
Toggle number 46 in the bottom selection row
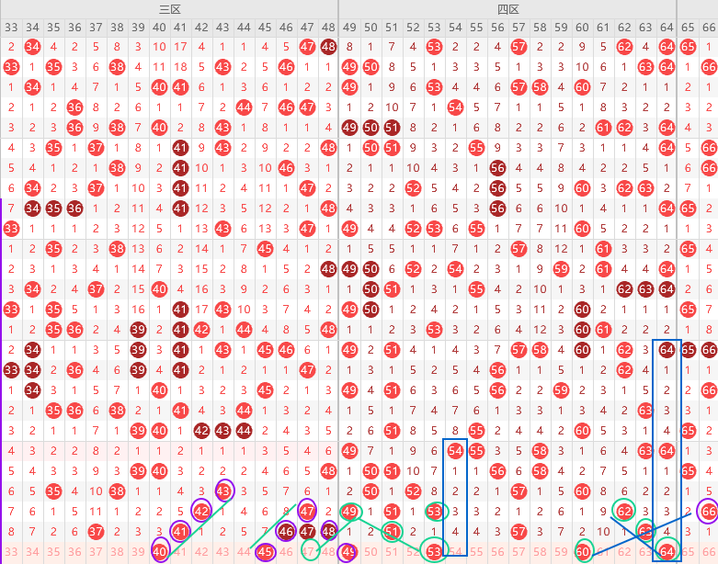click(x=286, y=552)
